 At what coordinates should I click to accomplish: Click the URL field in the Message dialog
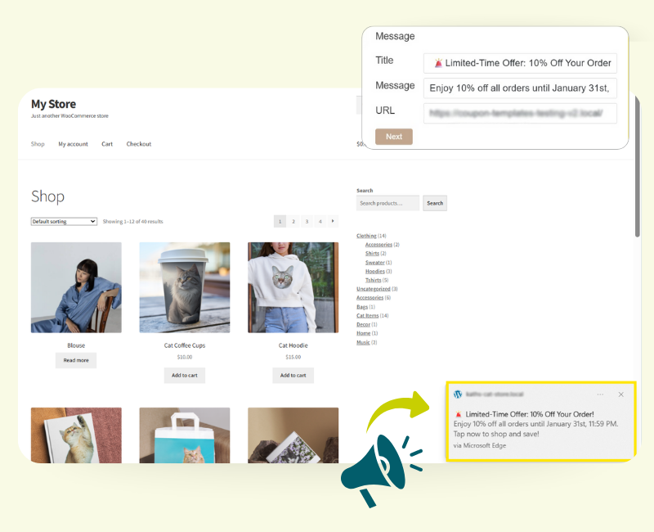pyautogui.click(x=520, y=113)
